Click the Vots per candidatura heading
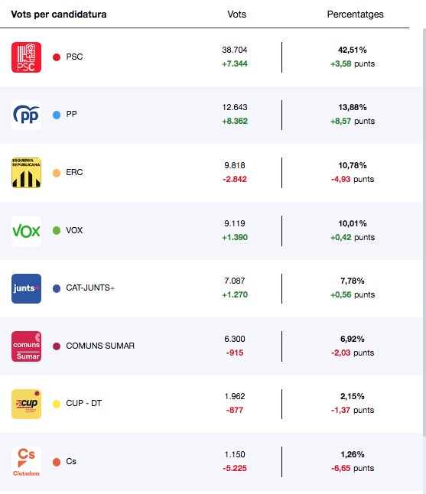This screenshot has width=426, height=494. pyautogui.click(x=59, y=15)
